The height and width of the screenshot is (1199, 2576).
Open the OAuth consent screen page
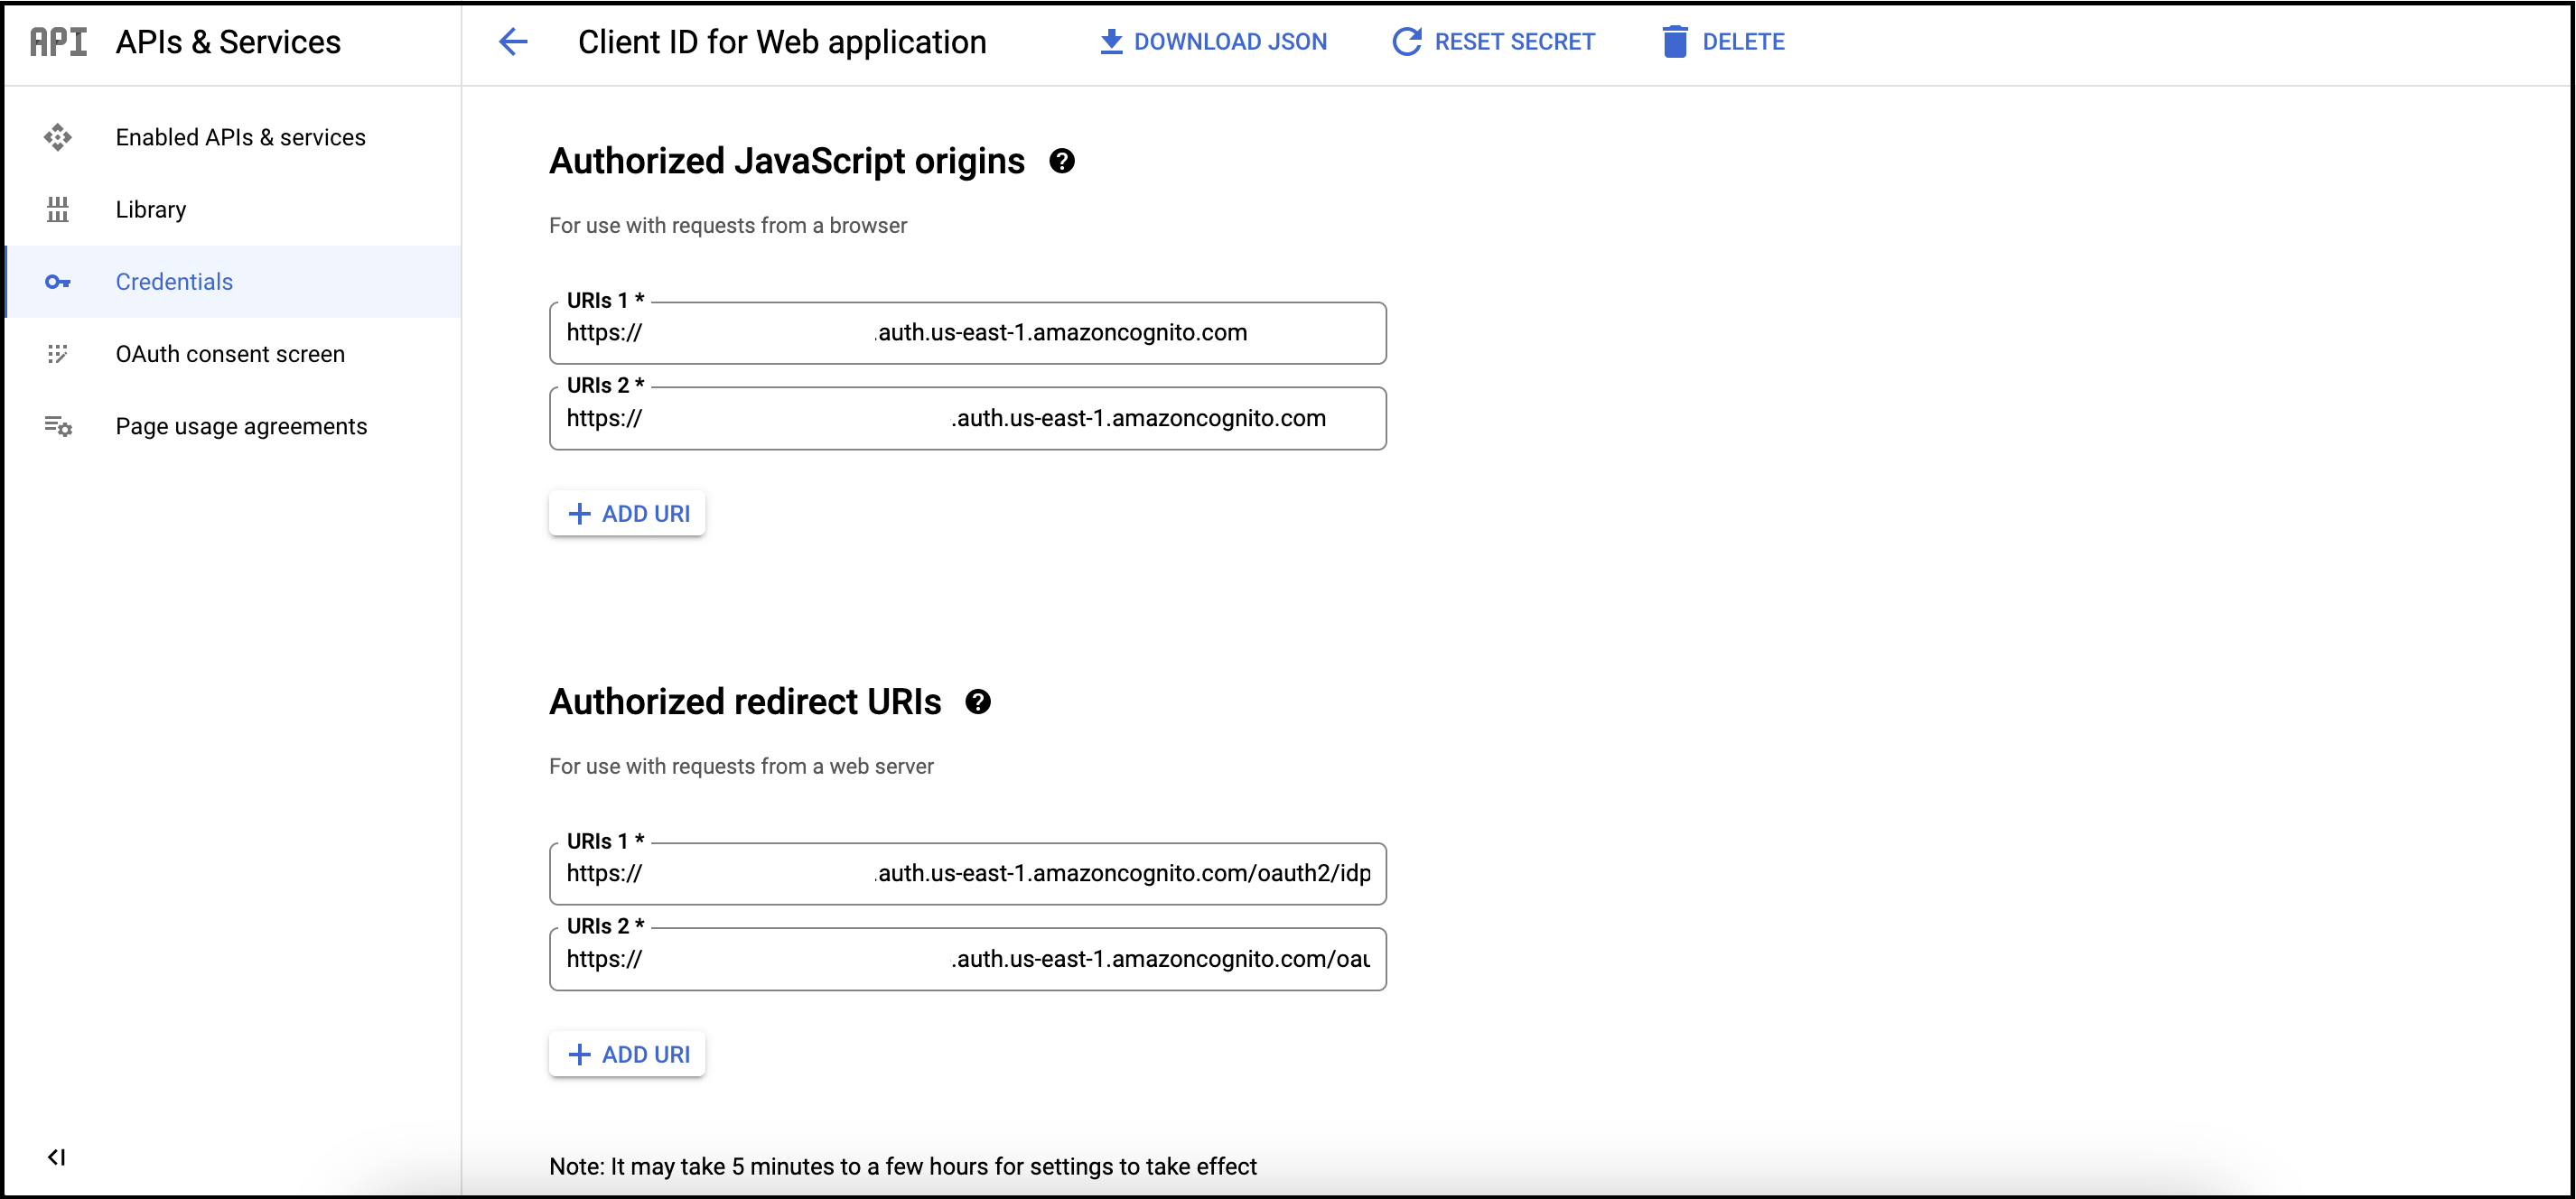tap(230, 354)
